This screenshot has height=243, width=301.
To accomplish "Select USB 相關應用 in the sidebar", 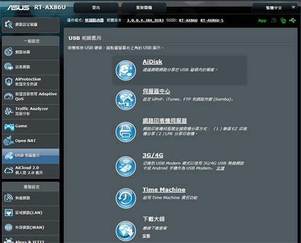I will pos(31,156).
